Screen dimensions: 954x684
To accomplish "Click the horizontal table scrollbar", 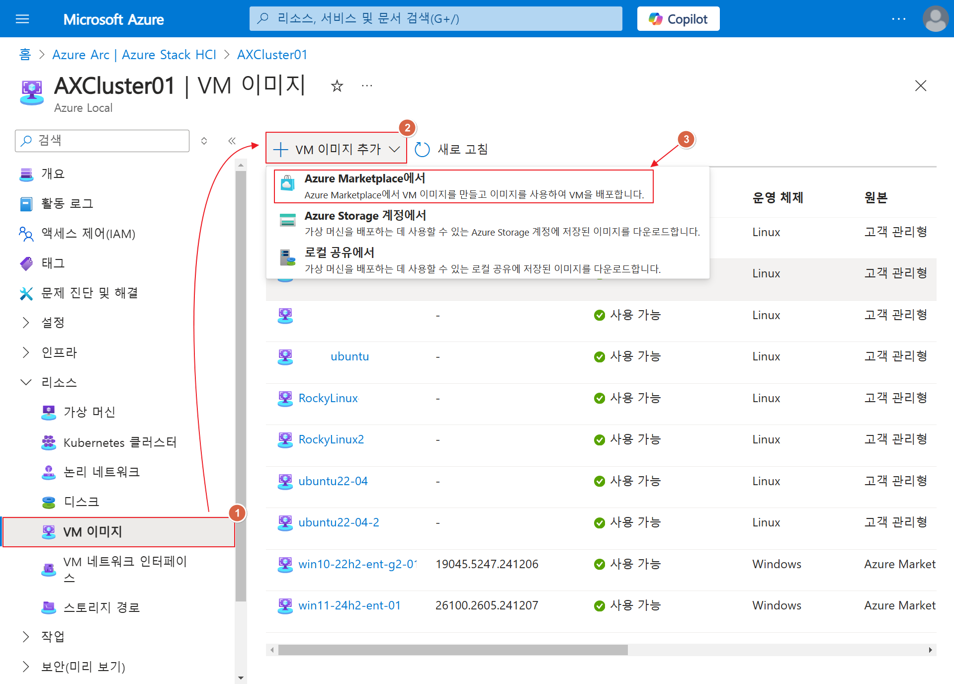I will 453,650.
